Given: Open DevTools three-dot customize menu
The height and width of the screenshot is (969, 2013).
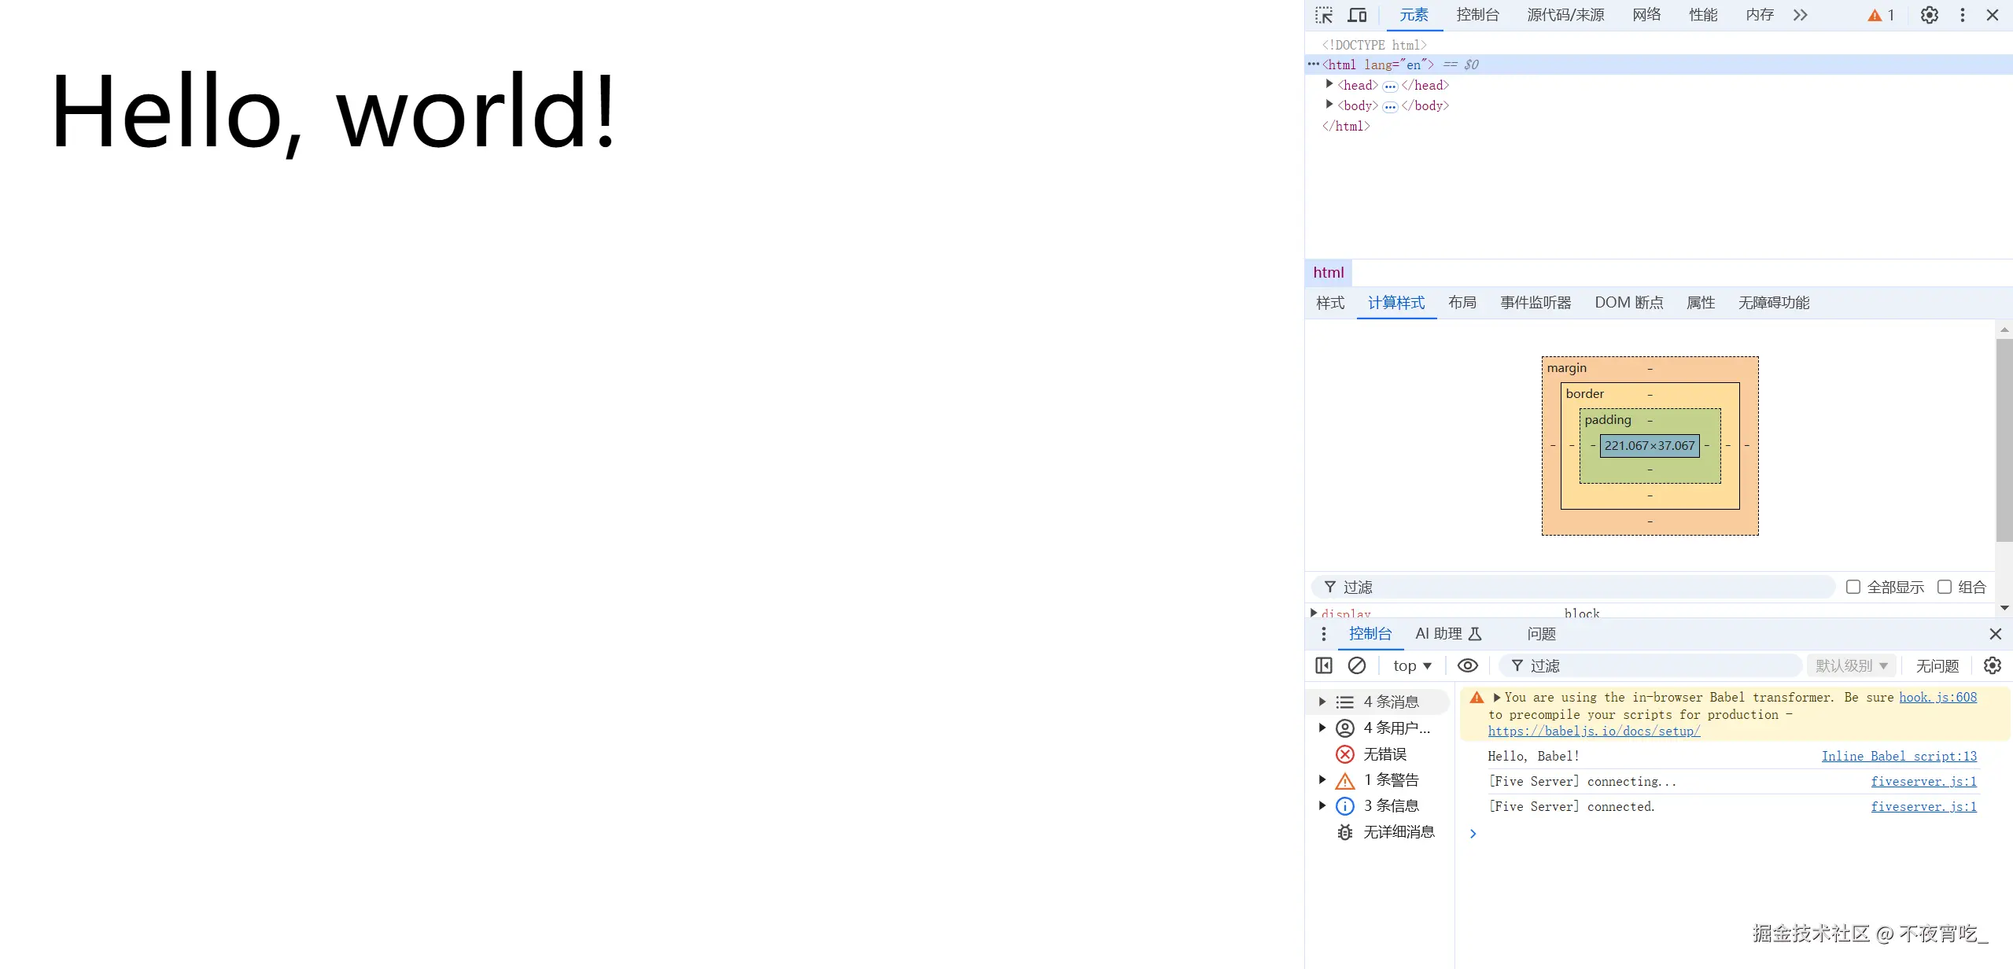Looking at the screenshot, I should click(1962, 15).
